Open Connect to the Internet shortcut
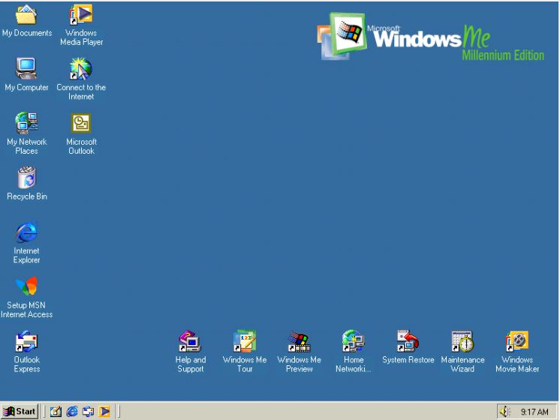The height and width of the screenshot is (420, 560). (81, 69)
